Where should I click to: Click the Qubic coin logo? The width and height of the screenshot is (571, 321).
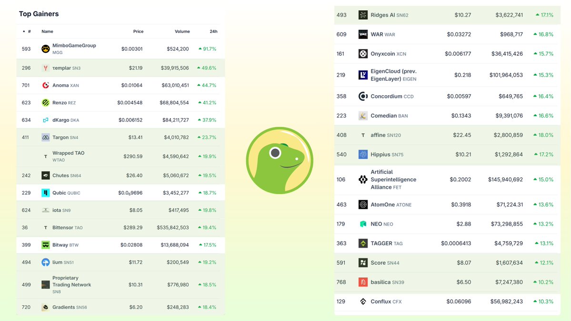tap(46, 193)
